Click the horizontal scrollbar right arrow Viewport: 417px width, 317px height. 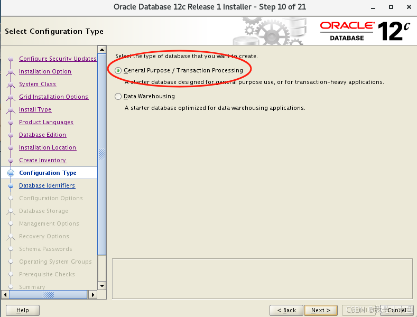[x=92, y=295]
